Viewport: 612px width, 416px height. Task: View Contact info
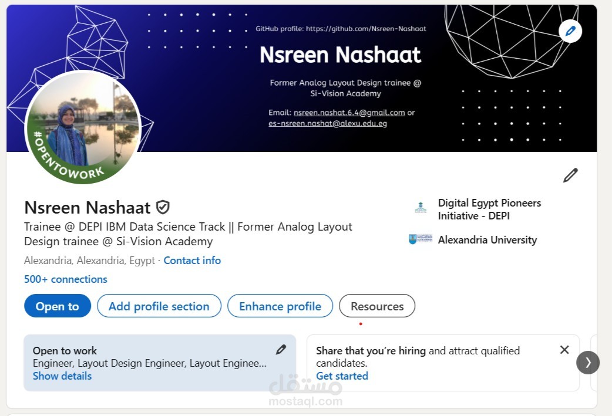point(192,260)
